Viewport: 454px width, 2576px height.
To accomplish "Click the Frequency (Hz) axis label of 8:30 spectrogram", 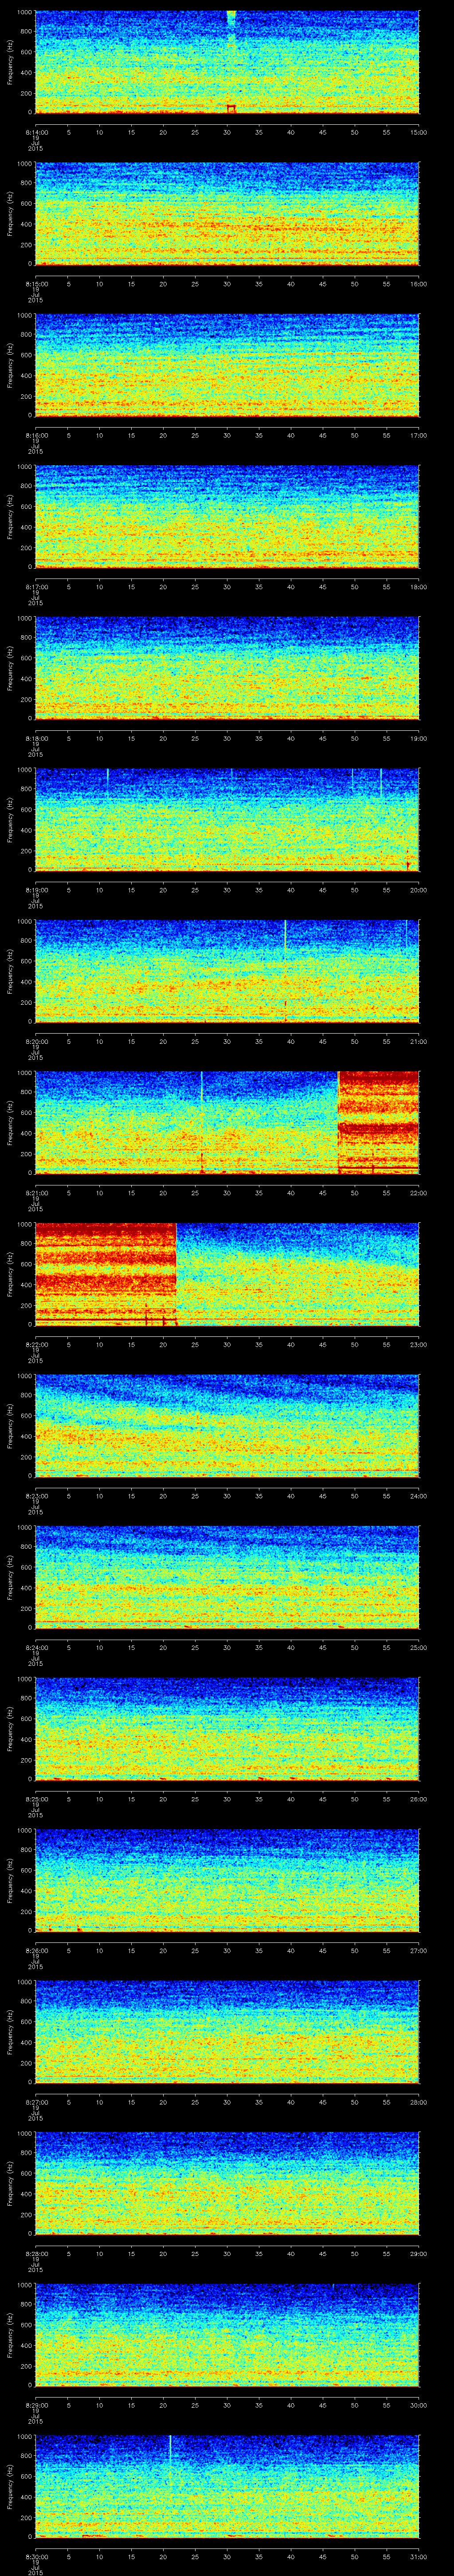I will tap(10, 2487).
